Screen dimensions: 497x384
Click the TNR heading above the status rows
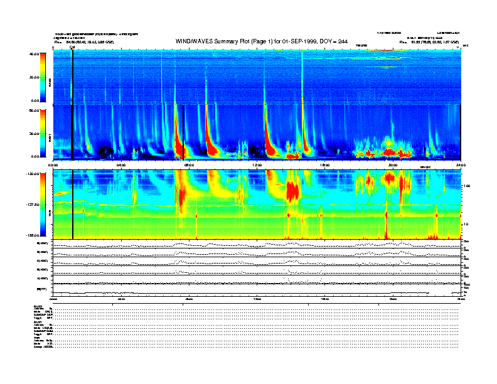pos(36,338)
